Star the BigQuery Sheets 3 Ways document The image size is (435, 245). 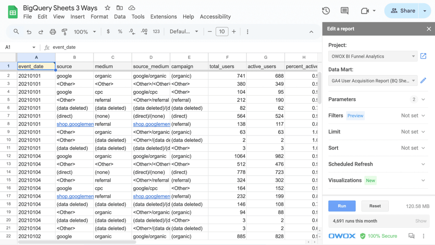tap(108, 8)
